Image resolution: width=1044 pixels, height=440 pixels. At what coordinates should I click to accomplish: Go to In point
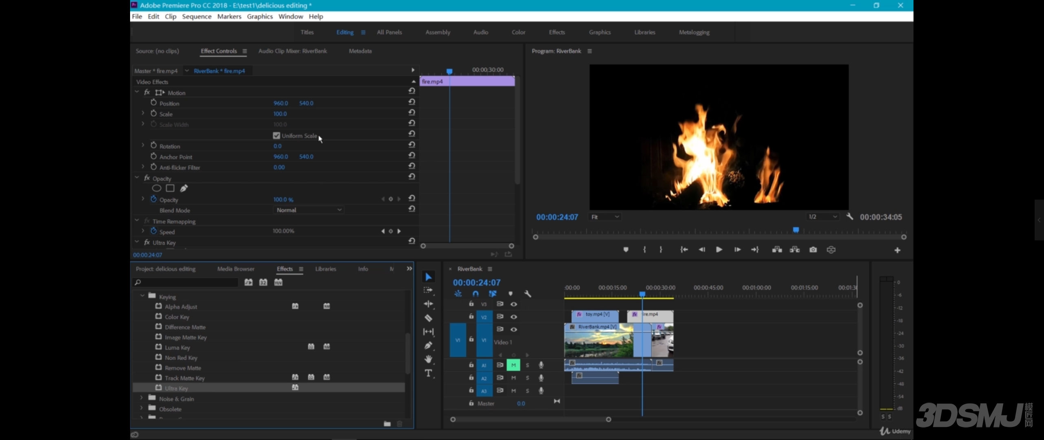684,250
